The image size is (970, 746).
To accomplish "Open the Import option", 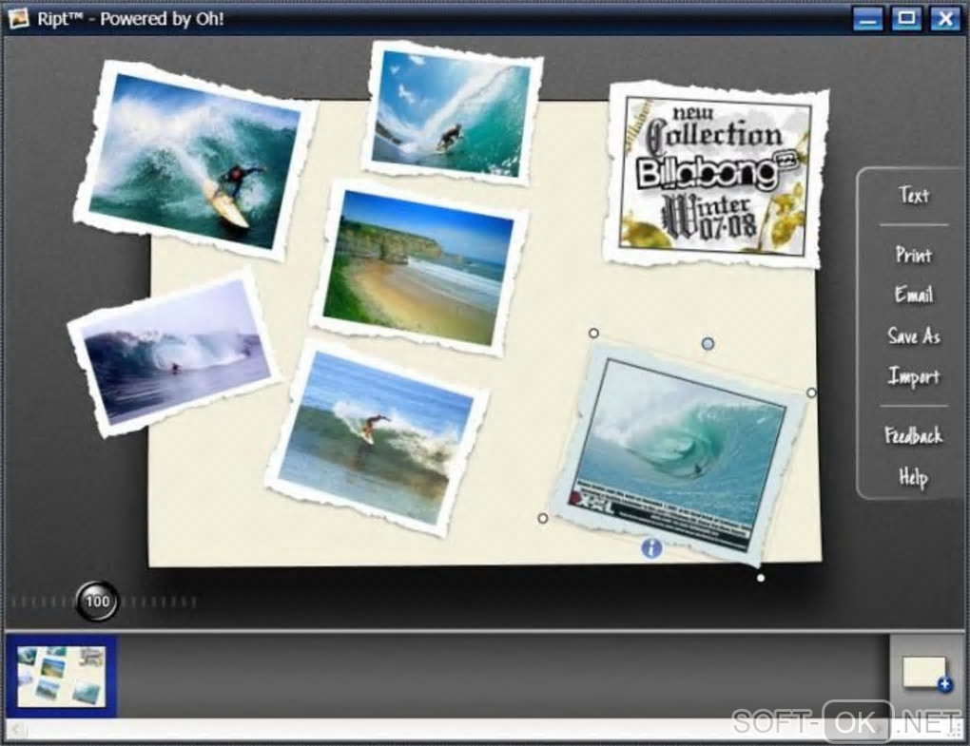I will 914,375.
